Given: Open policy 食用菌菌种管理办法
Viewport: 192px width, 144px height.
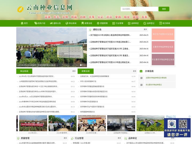Looking at the screenshot, I should pos(87,112).
